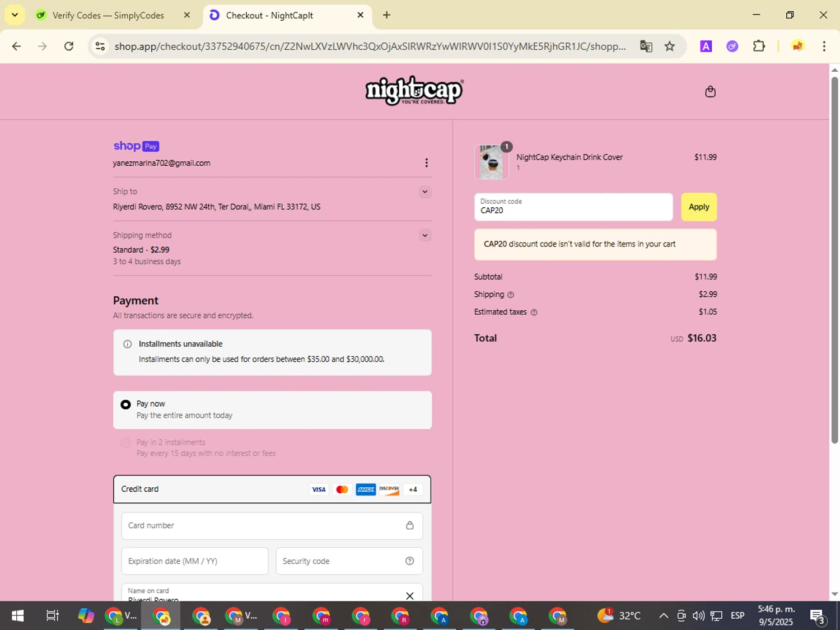Screen dimensions: 840x630
Task: Open the volume control in system tray
Action: (698, 616)
